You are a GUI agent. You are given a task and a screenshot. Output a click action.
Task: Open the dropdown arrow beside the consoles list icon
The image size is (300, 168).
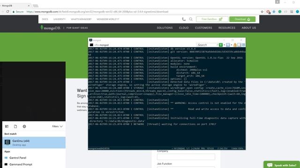[232, 45]
